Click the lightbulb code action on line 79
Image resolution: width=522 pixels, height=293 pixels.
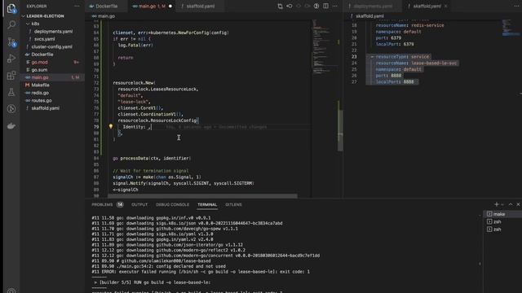[x=111, y=127]
